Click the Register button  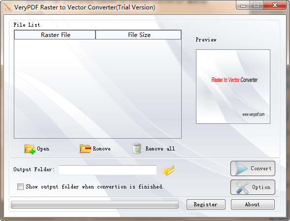pyautogui.click(x=206, y=205)
